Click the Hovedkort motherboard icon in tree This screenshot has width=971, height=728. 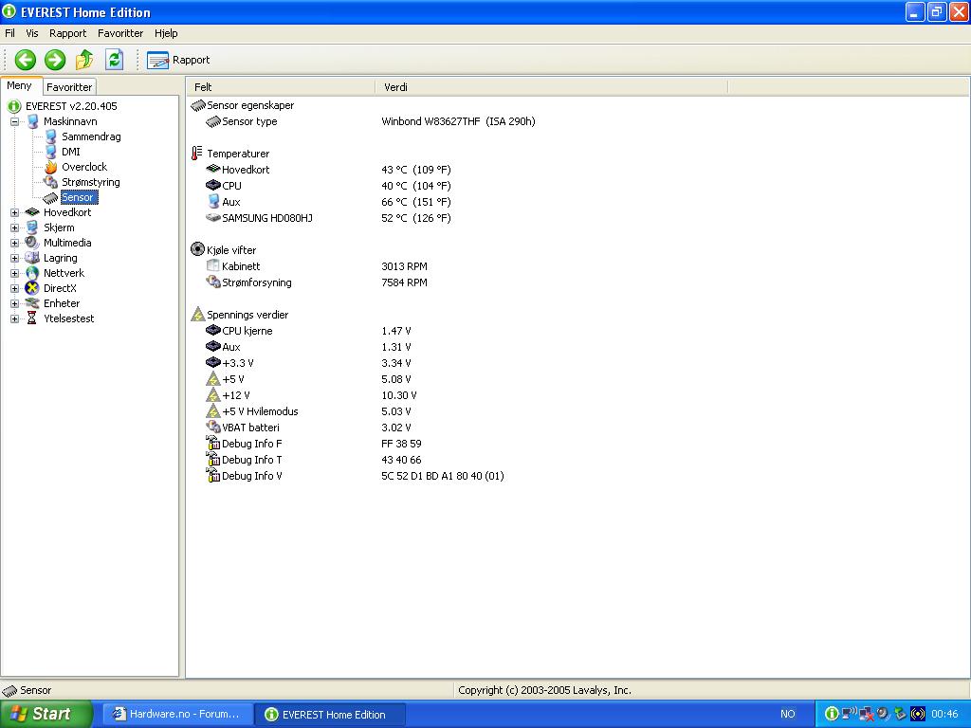(32, 212)
